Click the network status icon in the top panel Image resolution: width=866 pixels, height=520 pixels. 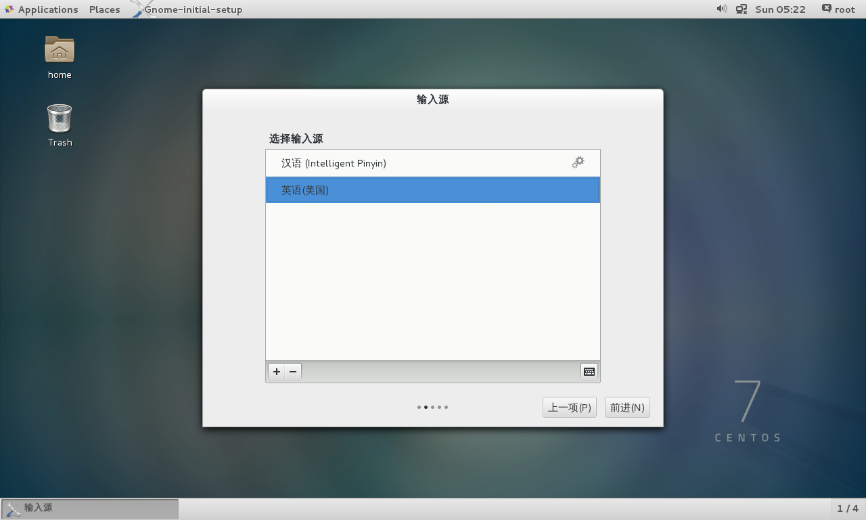point(741,9)
